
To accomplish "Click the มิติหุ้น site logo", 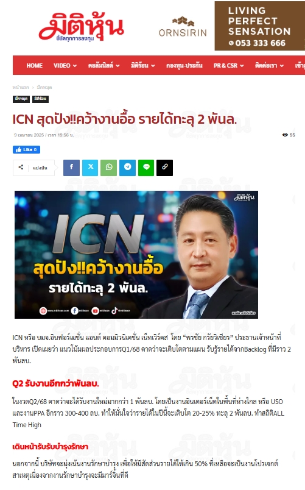I will (x=81, y=27).
